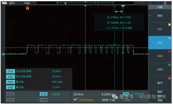Open the 20.0ms timebase setting
Image resolution: width=173 pixels, height=104 pixels.
point(78,94)
